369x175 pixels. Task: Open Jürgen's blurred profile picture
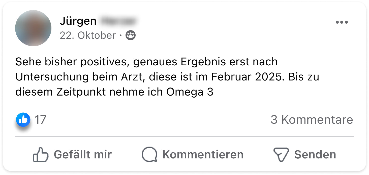(33, 28)
